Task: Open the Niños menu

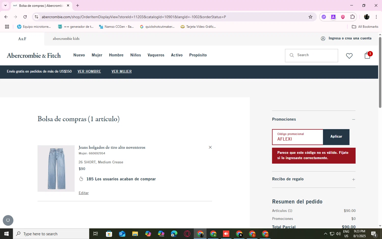Action: [x=135, y=55]
